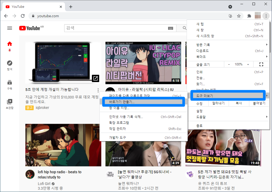
Task: Select 새 창 in Chrome menu
Action: 229,30
